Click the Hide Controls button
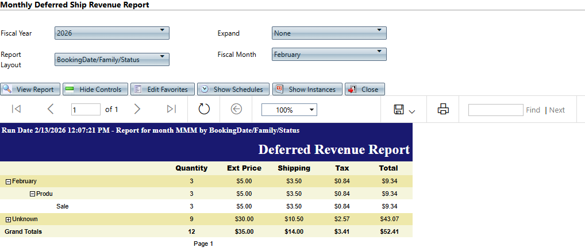The image size is (585, 251). coord(95,90)
